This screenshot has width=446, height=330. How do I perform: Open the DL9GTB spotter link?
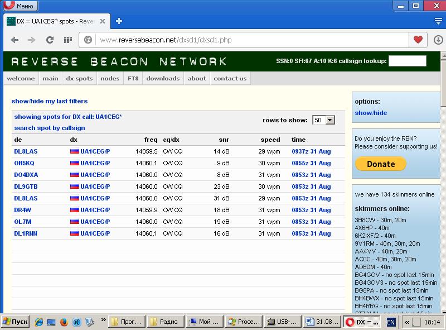click(x=26, y=186)
